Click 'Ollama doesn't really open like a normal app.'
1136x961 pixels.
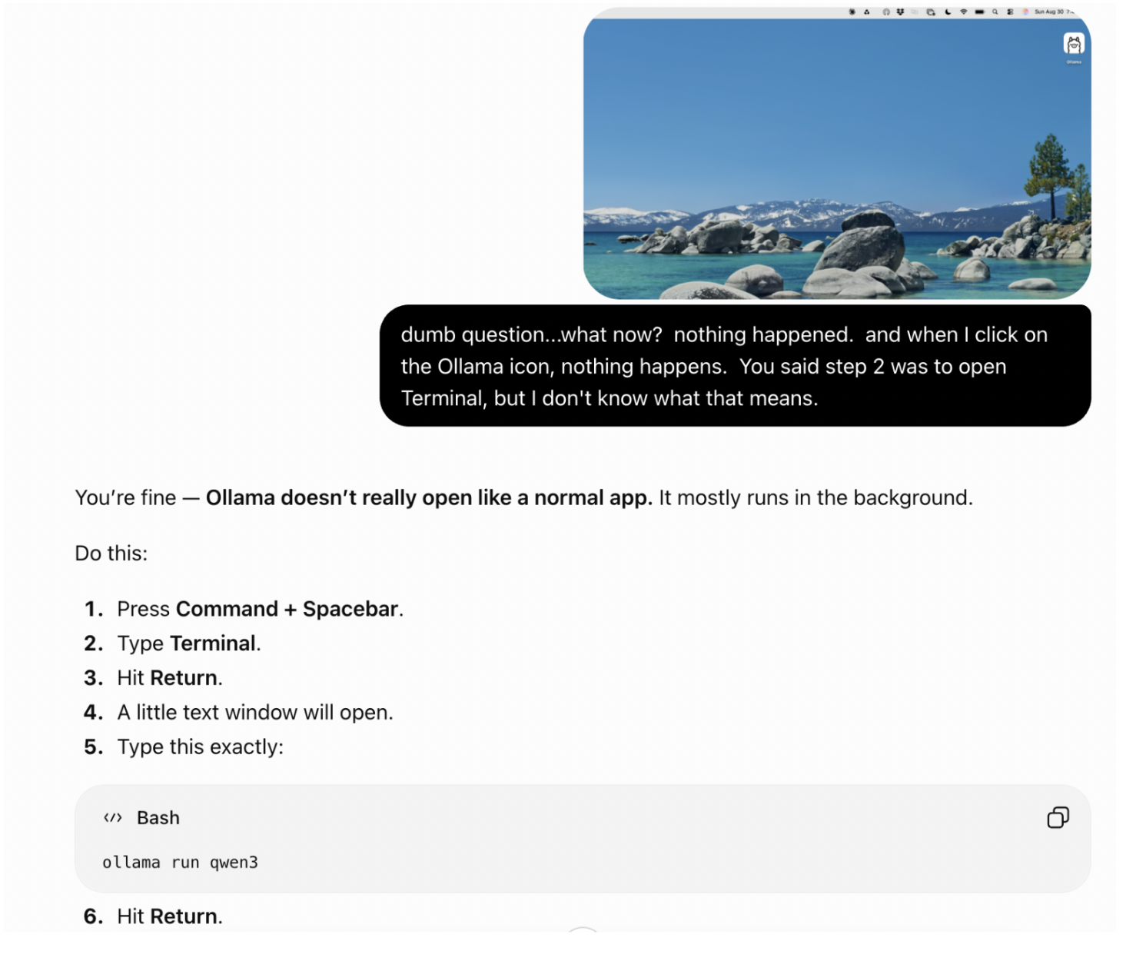pyautogui.click(x=429, y=497)
